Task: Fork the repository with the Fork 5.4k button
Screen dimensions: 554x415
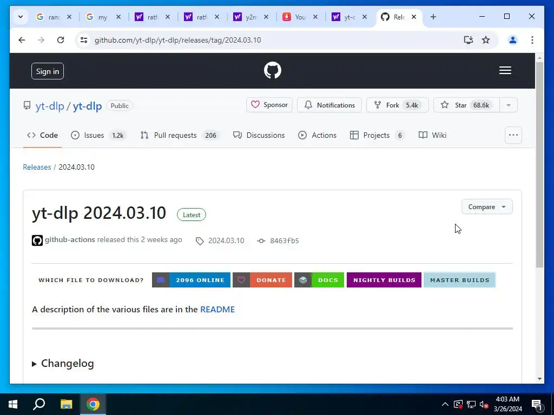Action: 397,105
